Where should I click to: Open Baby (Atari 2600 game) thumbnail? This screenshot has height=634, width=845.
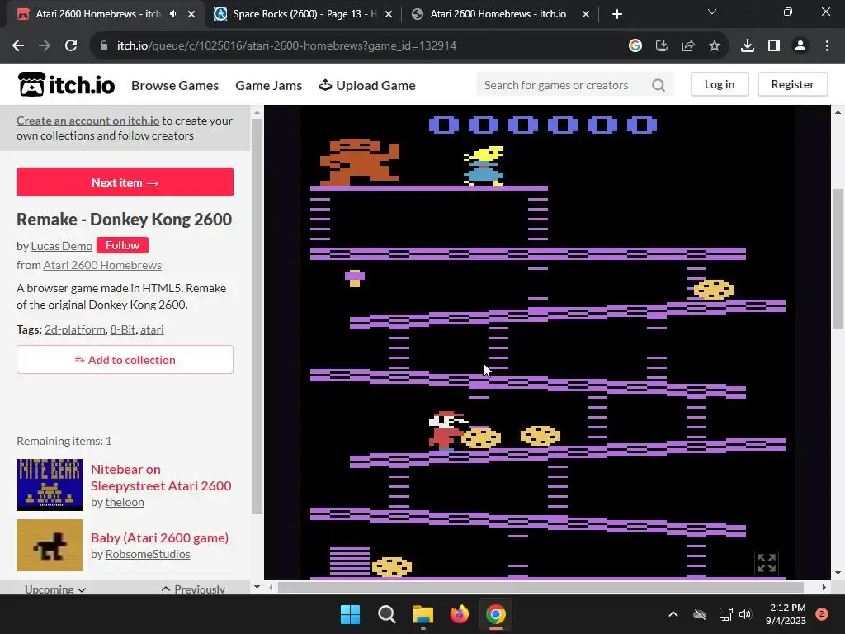(x=50, y=545)
